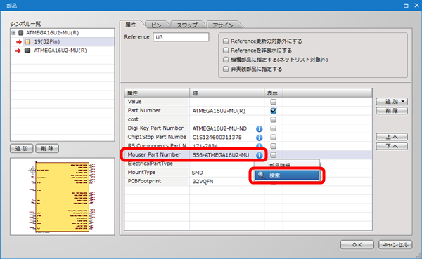Maximize the 部品 dialog window

point(406,6)
